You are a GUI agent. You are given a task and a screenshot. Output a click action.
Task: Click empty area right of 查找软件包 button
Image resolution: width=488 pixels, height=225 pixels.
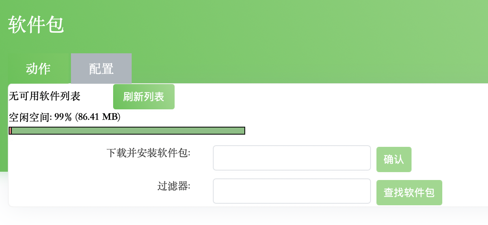465,193
